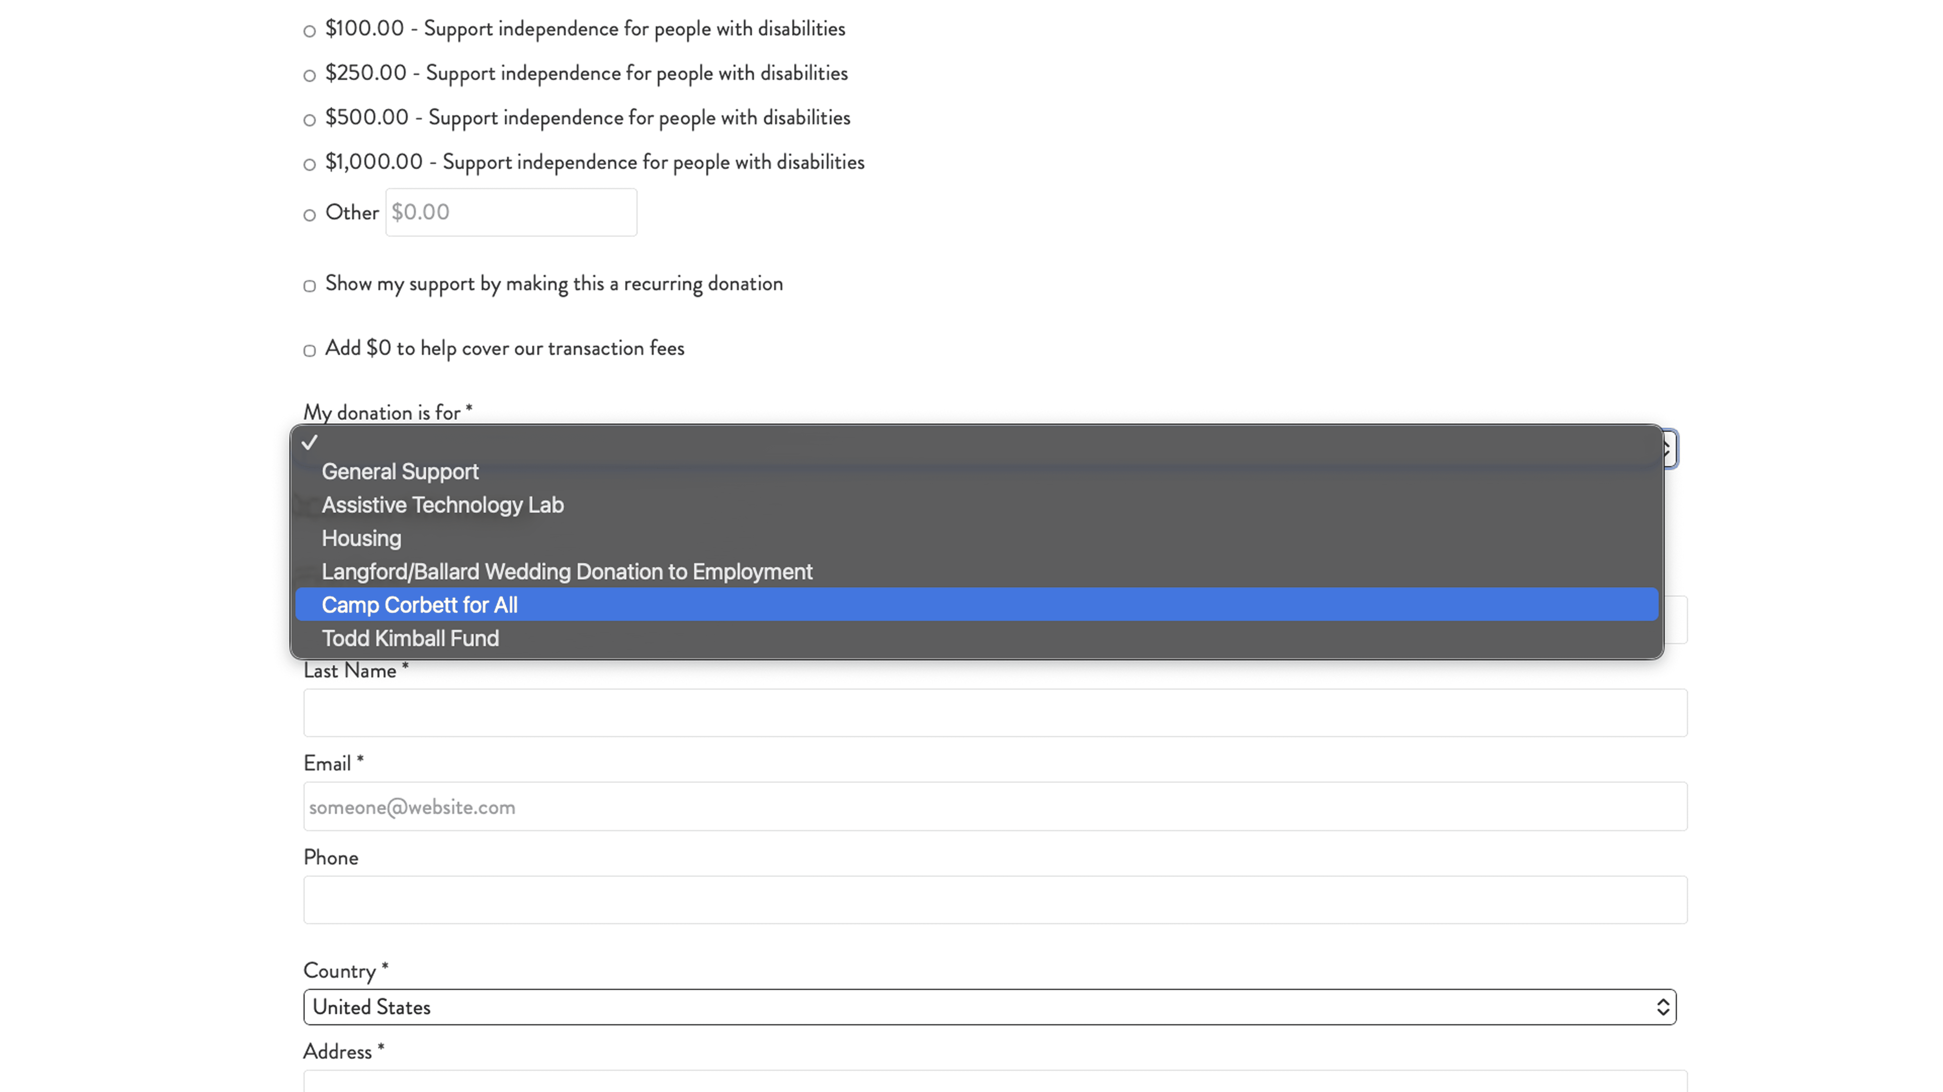Select the $250.00 donation radio option
Screen dimensions: 1943x1092
(309, 75)
